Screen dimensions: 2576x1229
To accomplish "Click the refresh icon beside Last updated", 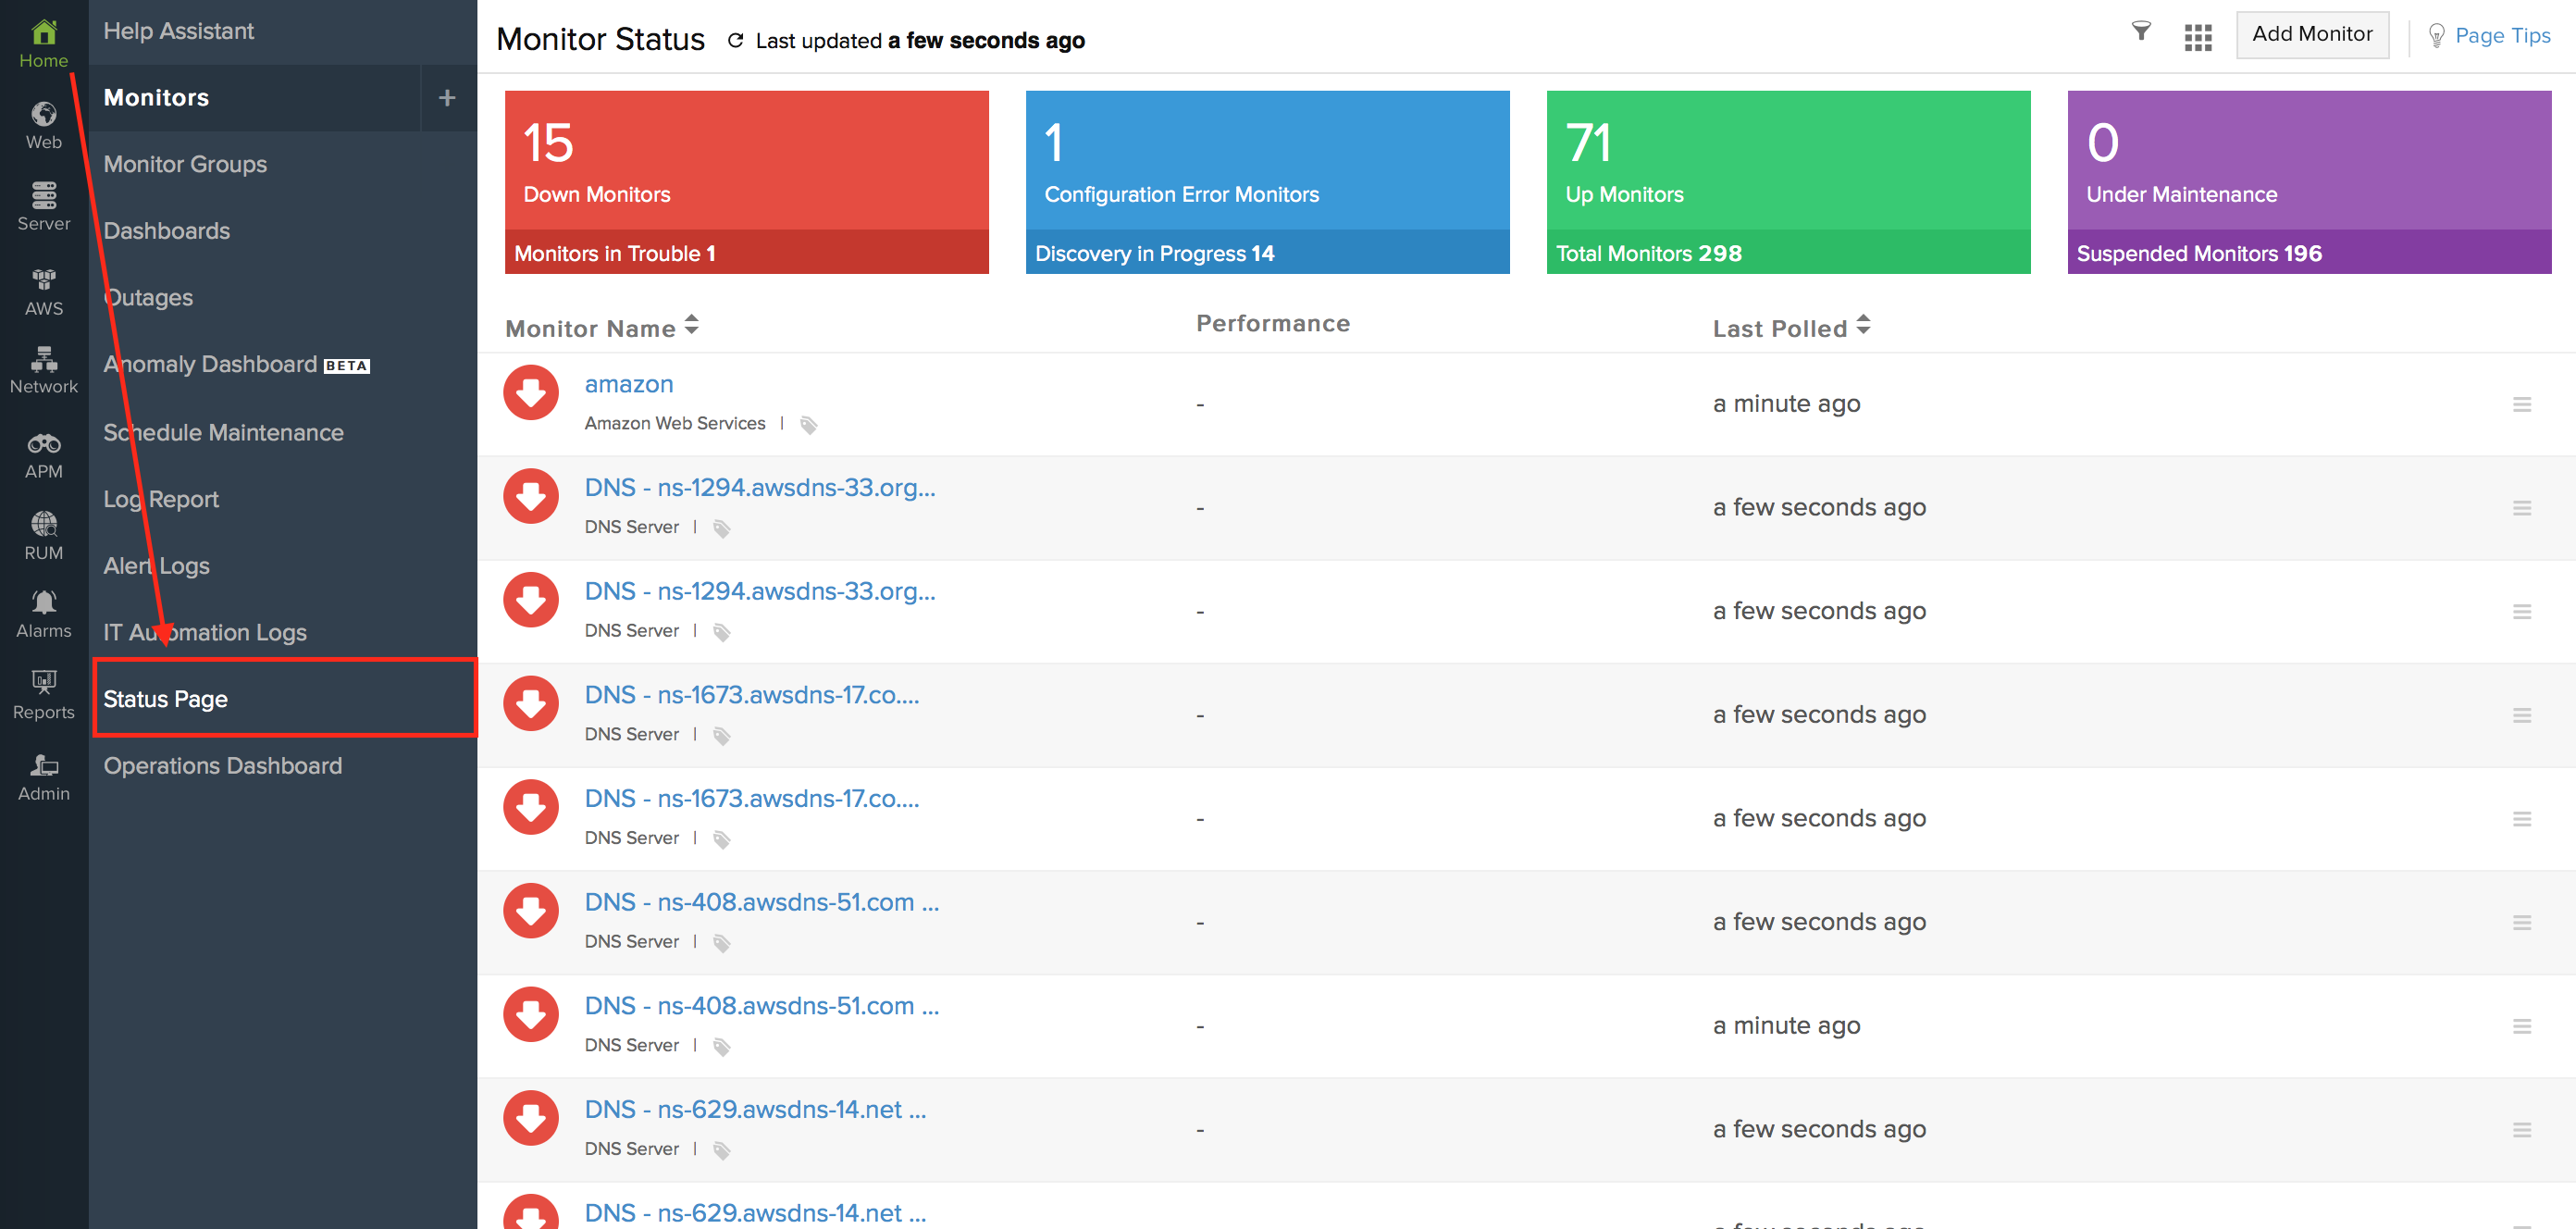I will pyautogui.click(x=735, y=40).
